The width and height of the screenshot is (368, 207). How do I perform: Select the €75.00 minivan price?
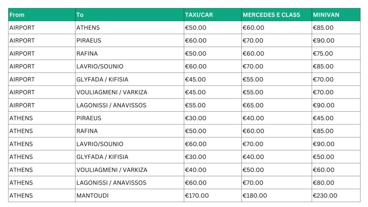(x=323, y=54)
